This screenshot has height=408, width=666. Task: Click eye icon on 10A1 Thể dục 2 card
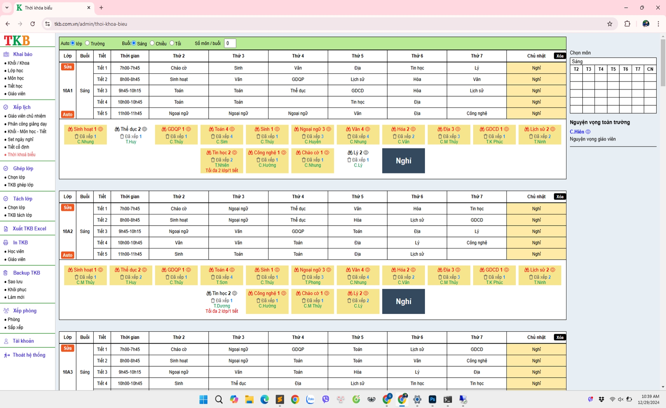[x=144, y=129]
